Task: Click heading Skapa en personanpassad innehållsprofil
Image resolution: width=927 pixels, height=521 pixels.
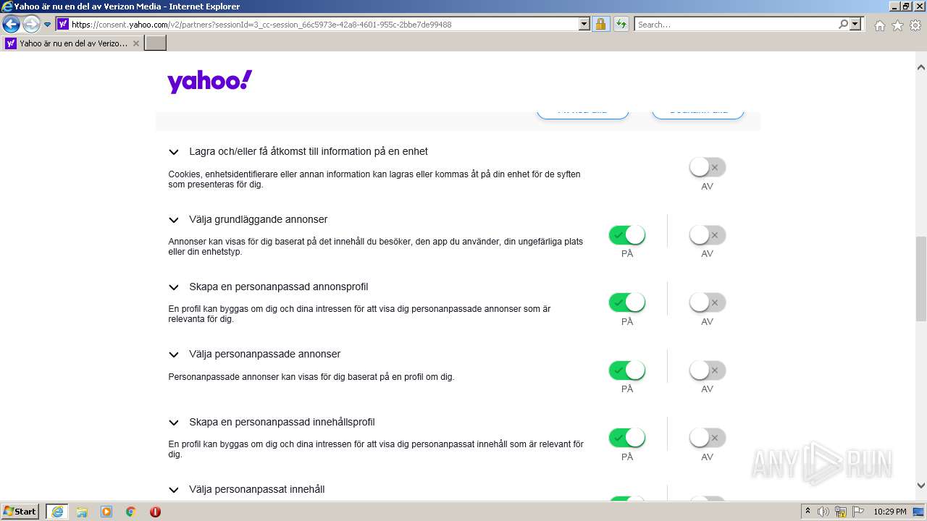Action: [x=282, y=422]
